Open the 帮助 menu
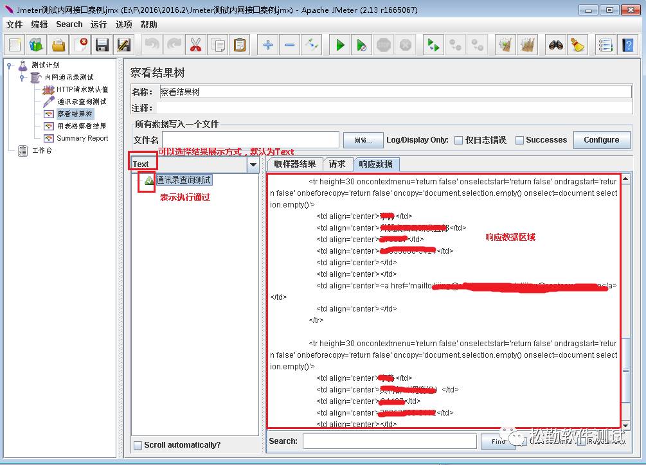Viewport: 646px width, 465px height. [148, 24]
